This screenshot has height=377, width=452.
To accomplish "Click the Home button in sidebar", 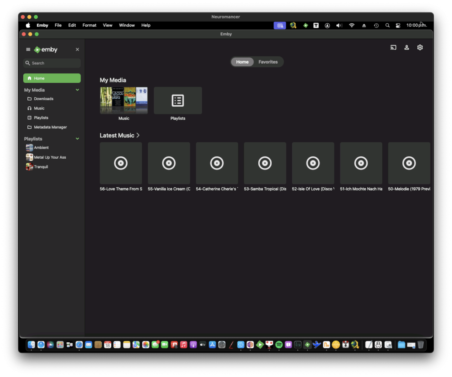I will 52,78.
